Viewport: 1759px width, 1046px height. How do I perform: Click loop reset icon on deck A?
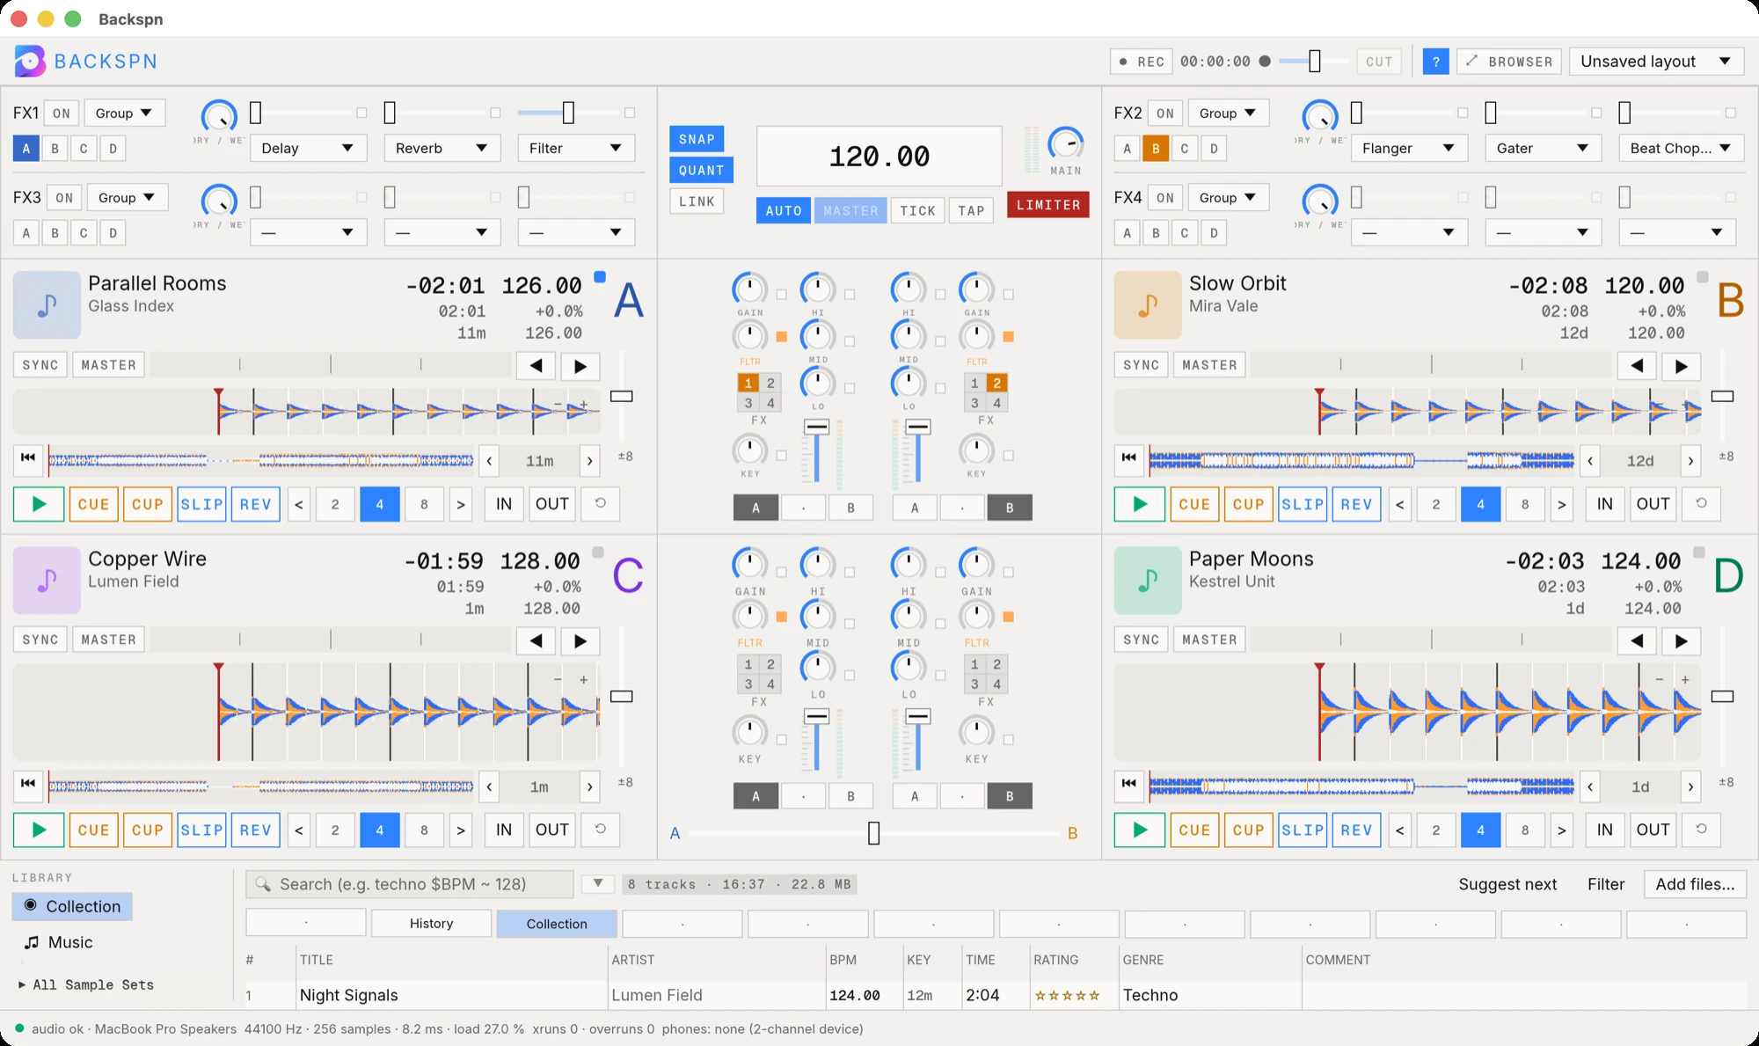pyautogui.click(x=601, y=503)
